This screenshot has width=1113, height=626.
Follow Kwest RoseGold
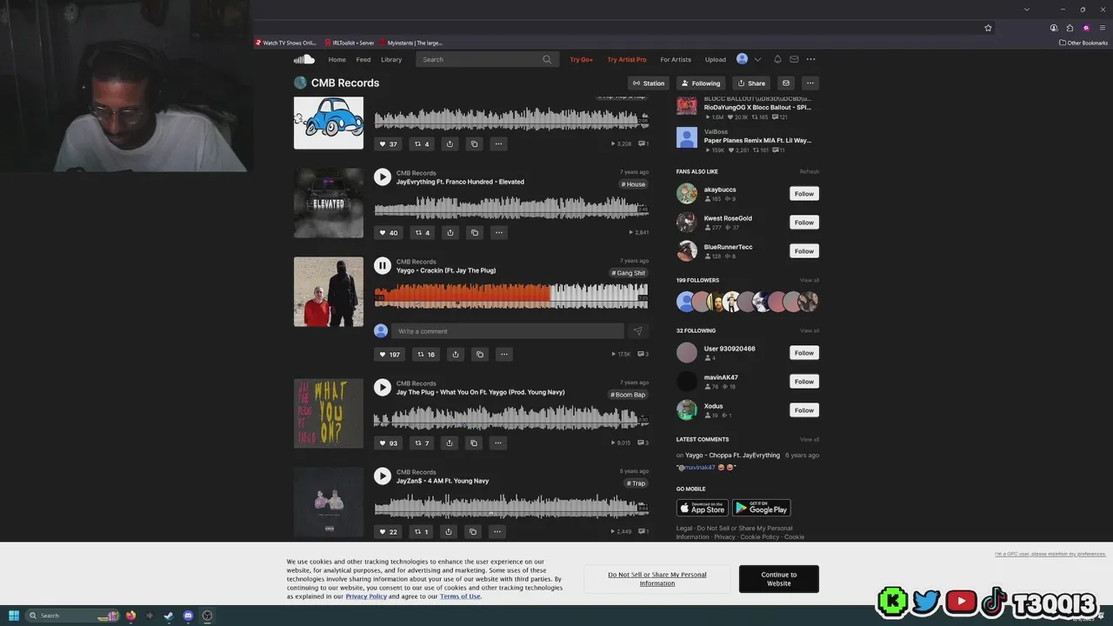click(804, 223)
